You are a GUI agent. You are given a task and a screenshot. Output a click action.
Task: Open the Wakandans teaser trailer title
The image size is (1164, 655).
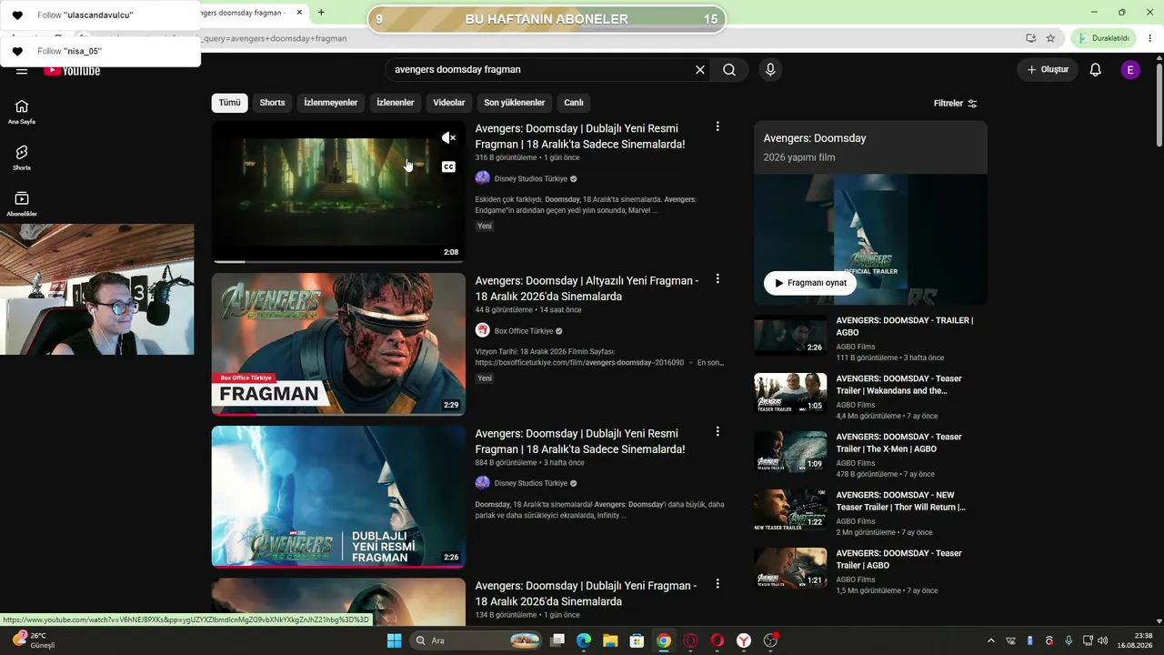(x=898, y=384)
